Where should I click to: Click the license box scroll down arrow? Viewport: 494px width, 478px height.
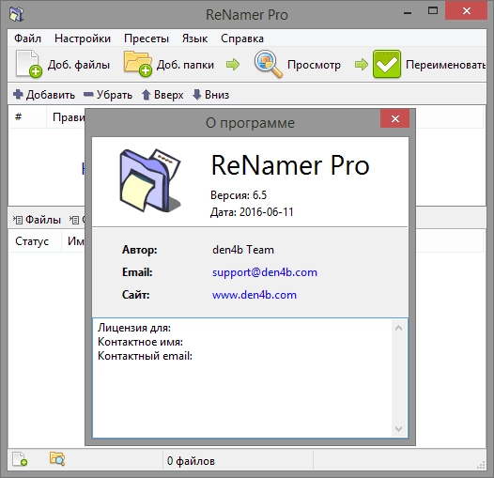[398, 429]
